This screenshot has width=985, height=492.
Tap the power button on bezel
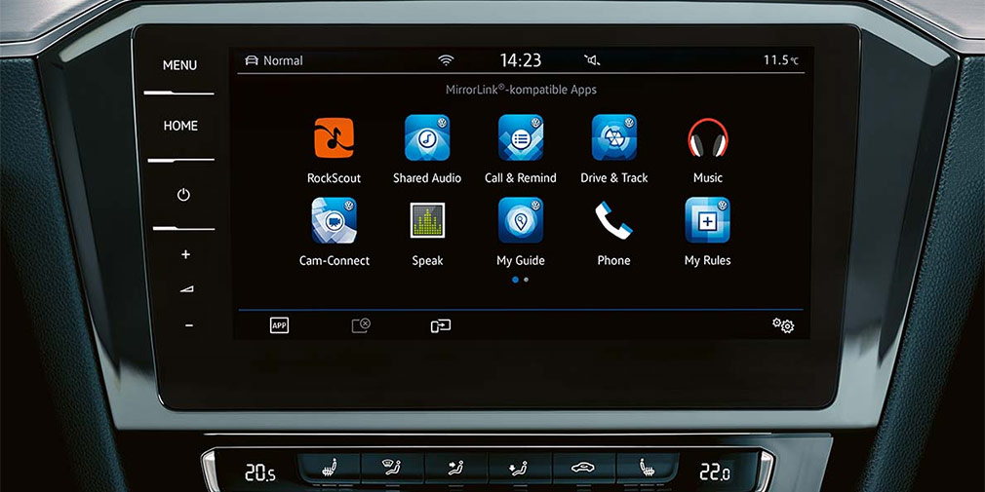point(182,195)
